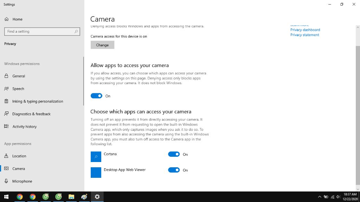Focus the Find a setting search box
This screenshot has height=202, width=360.
pyautogui.click(x=42, y=31)
